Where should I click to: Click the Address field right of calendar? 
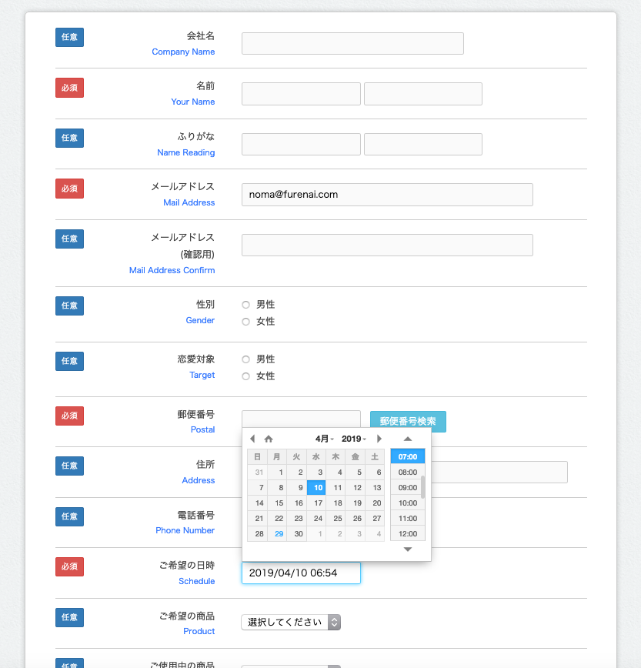tap(499, 472)
